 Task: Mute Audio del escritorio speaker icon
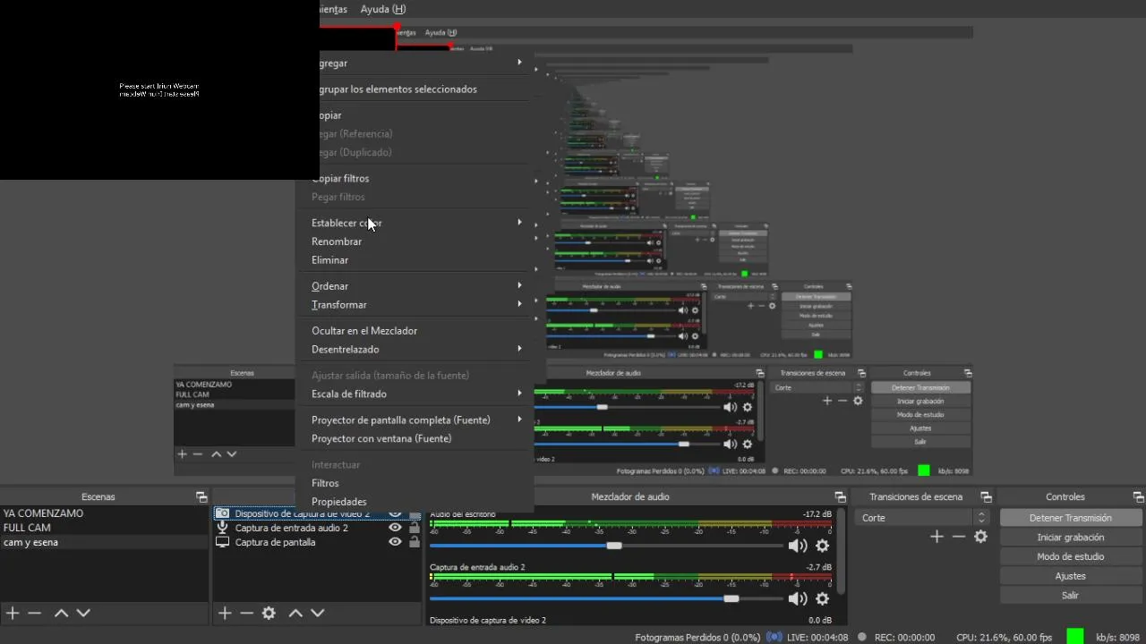point(797,546)
